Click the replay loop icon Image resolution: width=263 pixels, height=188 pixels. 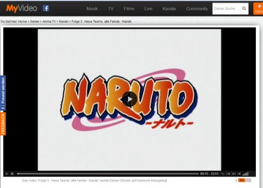(x=223, y=174)
